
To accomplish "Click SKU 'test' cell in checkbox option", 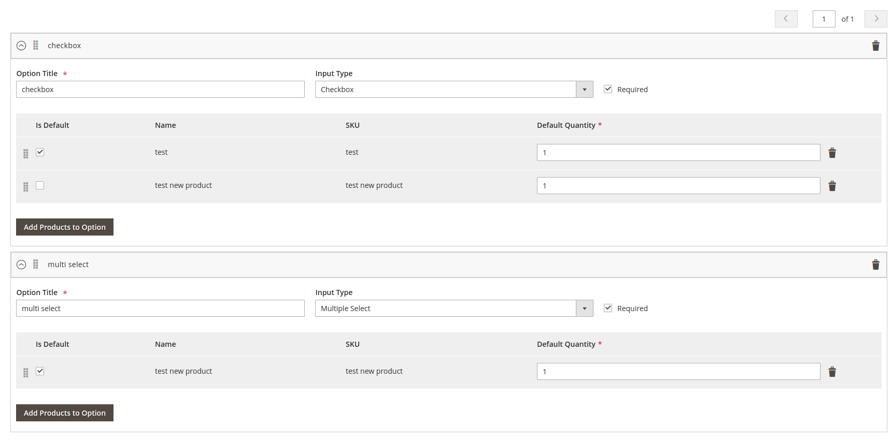I will coord(352,152).
